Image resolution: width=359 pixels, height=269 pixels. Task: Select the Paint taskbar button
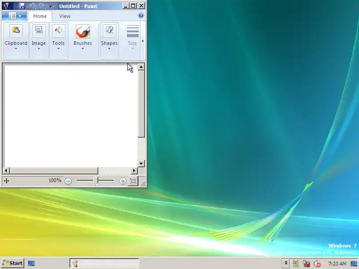(x=104, y=264)
